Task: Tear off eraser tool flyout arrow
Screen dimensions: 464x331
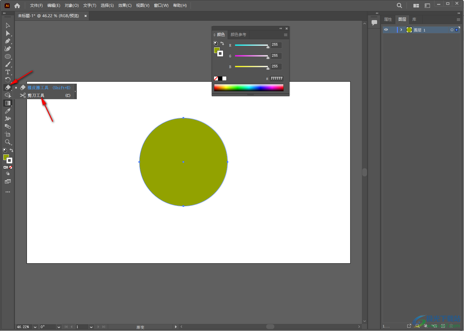Action: pyautogui.click(x=75, y=91)
